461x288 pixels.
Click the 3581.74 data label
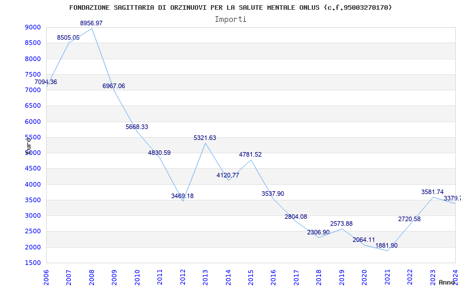pyautogui.click(x=433, y=192)
